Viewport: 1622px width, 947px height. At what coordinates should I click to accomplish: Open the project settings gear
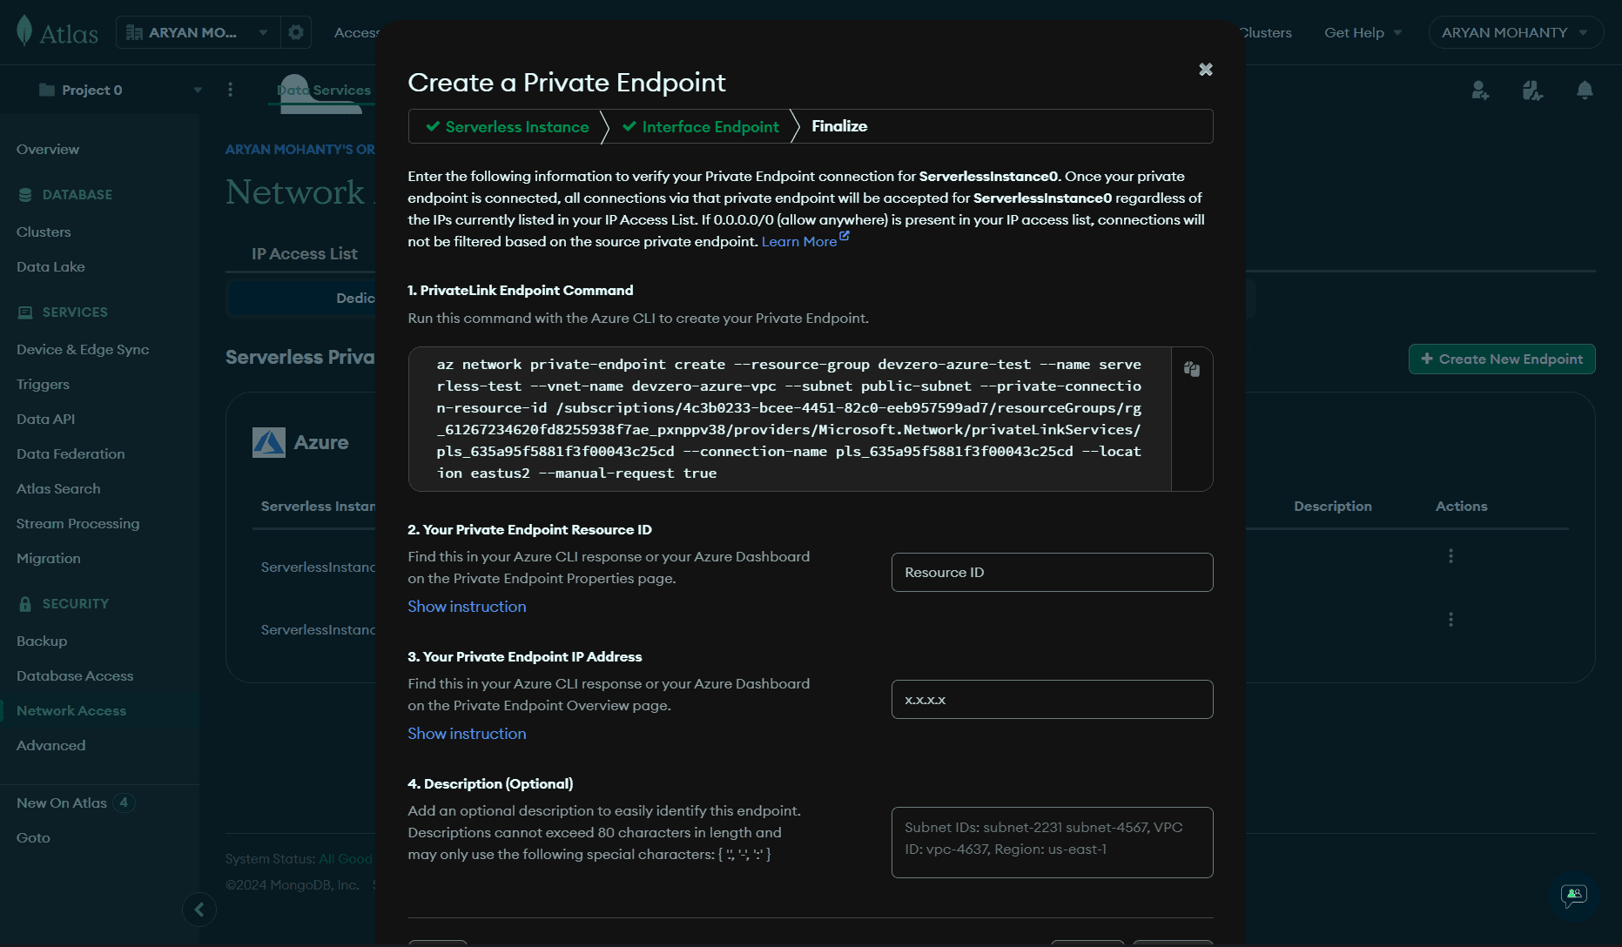[295, 31]
